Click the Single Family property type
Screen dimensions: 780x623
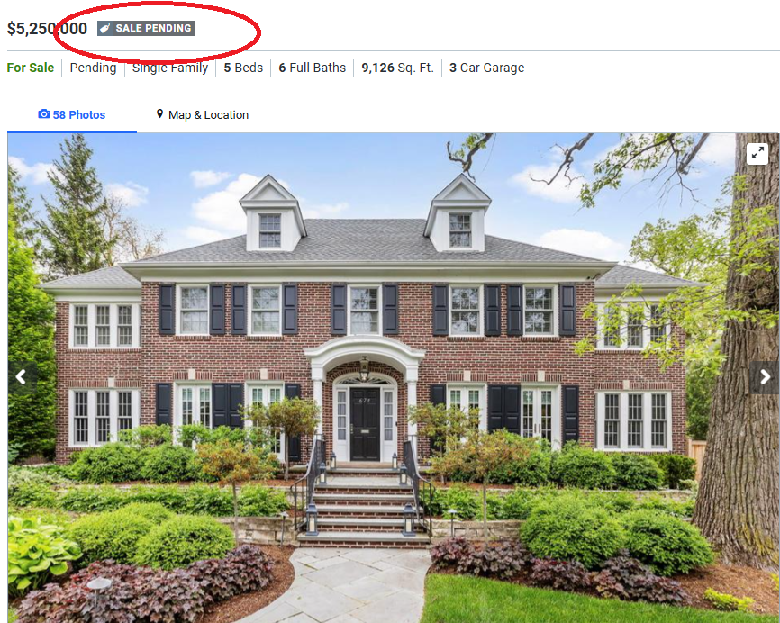tap(170, 68)
